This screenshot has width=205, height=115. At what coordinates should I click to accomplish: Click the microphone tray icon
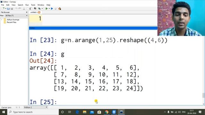click(x=168, y=112)
